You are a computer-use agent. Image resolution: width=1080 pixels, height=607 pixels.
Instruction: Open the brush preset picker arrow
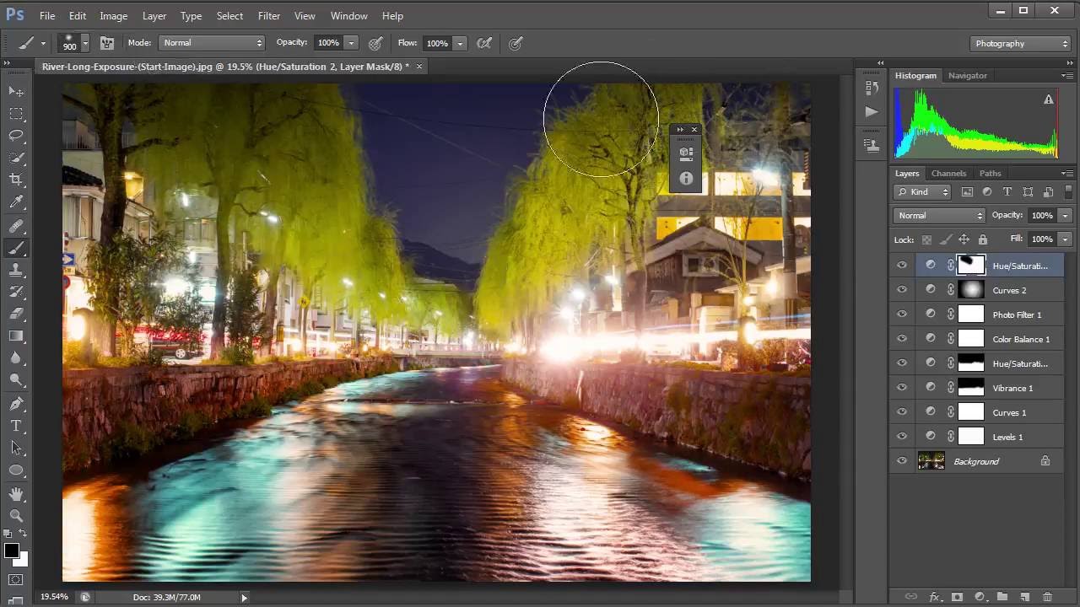84,43
